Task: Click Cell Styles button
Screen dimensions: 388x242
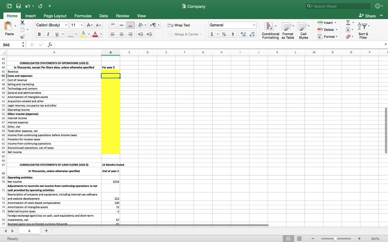Action: point(303,30)
